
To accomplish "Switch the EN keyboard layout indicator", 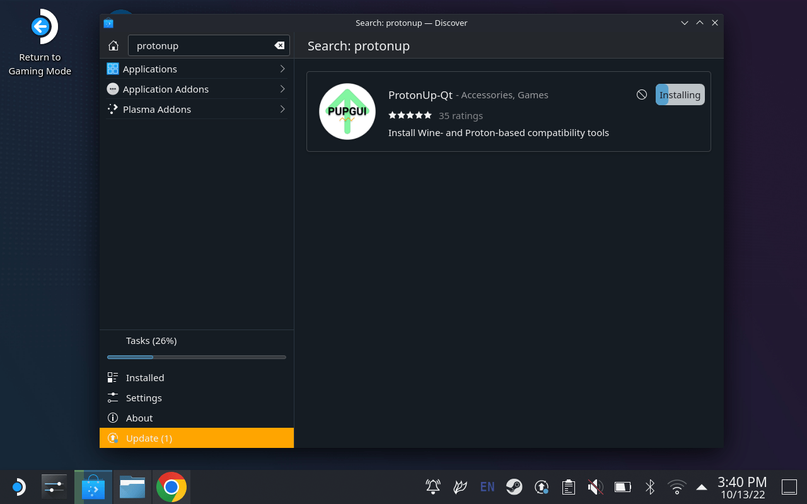I will click(x=487, y=486).
